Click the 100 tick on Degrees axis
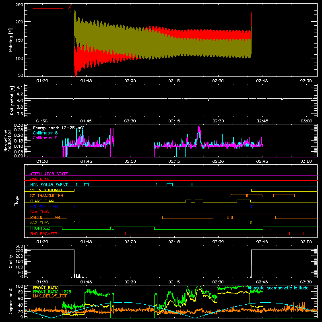This screenshot has width=322, height=322. [19, 287]
